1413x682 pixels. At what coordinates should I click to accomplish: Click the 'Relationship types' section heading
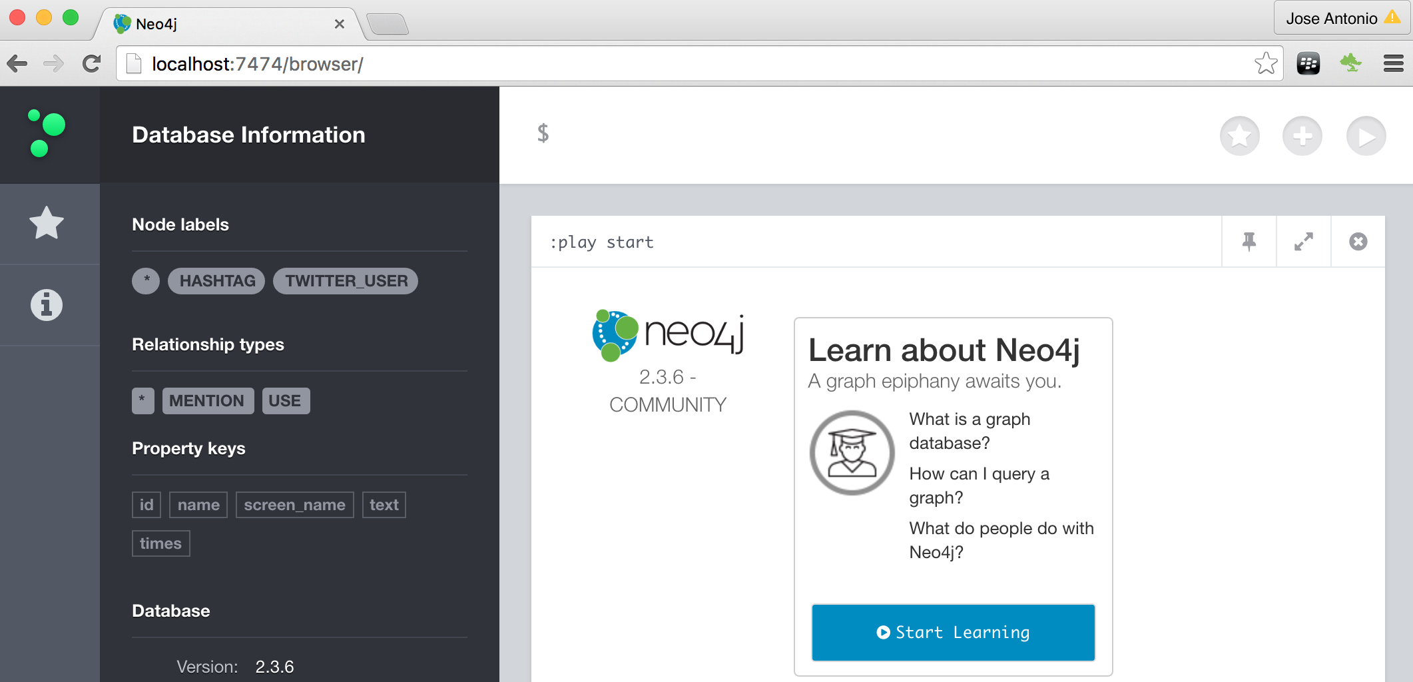click(208, 344)
